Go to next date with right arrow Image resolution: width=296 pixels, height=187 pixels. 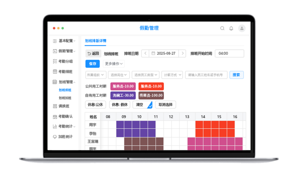(x=182, y=53)
